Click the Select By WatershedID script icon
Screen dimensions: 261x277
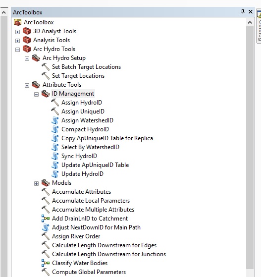(55, 147)
